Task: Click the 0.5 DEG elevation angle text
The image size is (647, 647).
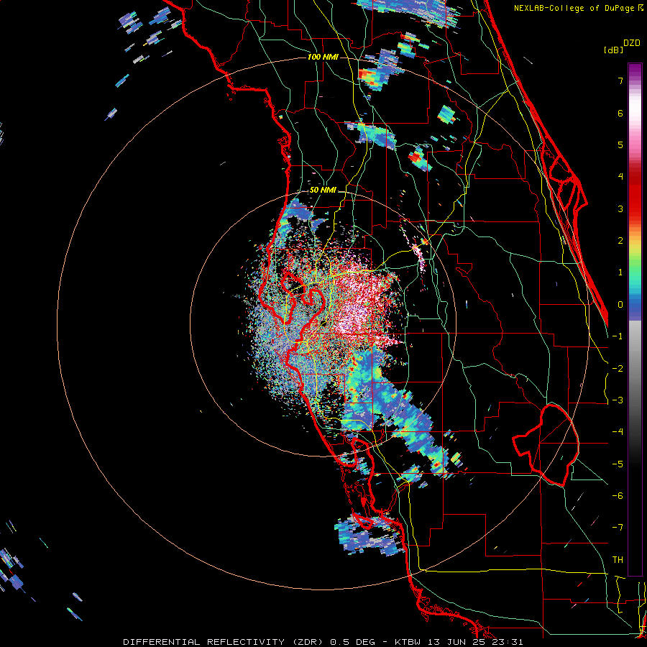Action: [x=352, y=642]
